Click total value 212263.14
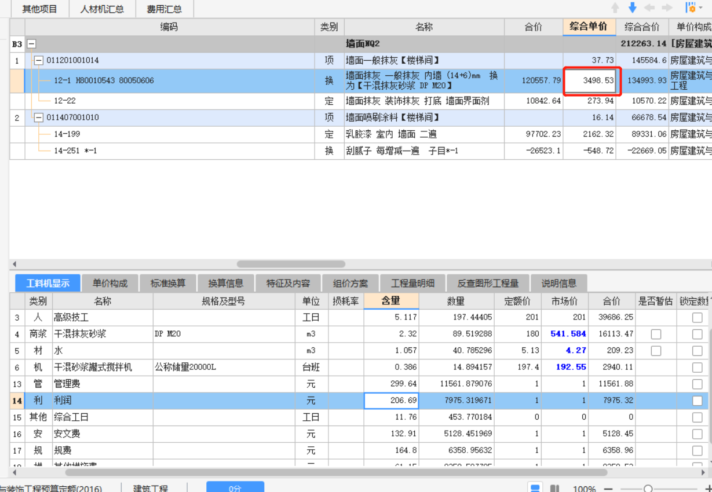 pos(643,43)
